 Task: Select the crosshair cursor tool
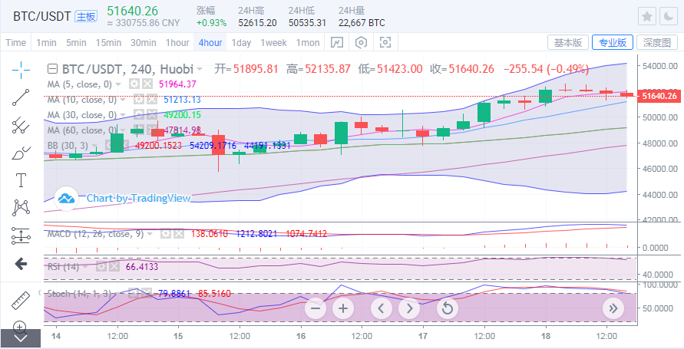point(21,68)
